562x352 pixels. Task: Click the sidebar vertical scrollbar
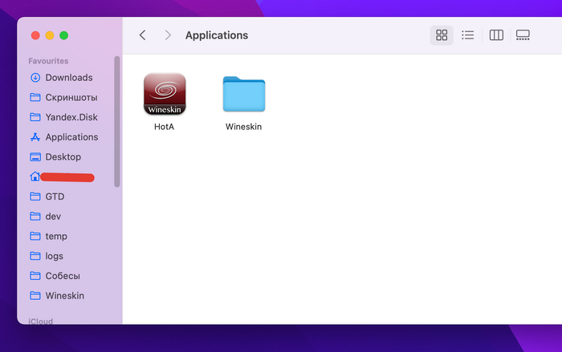[117, 120]
